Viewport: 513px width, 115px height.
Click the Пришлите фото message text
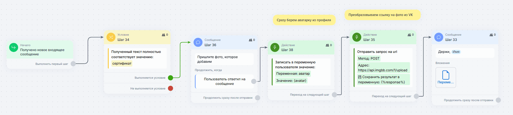tap(217, 59)
